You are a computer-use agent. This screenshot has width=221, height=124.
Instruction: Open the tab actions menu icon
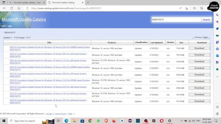4,2
